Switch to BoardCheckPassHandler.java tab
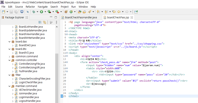Image resolution: width=198 pixels, height=103 pixels. 81,17
